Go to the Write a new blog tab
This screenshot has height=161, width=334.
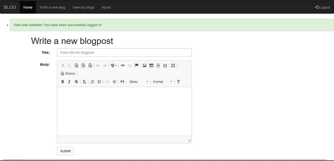[x=52, y=7]
